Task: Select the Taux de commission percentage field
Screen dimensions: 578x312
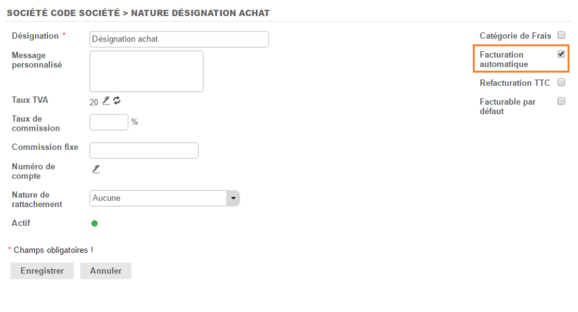Action: tap(109, 122)
